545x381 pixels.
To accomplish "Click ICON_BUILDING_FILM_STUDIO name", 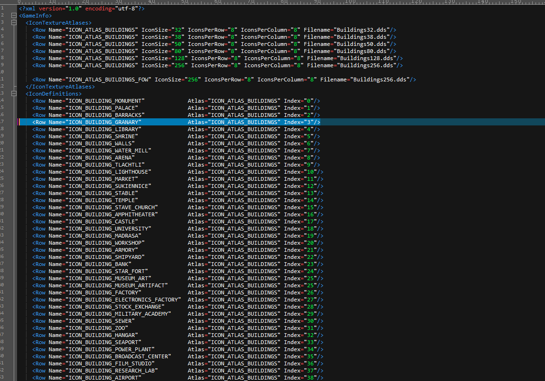I will pyautogui.click(x=110, y=363).
